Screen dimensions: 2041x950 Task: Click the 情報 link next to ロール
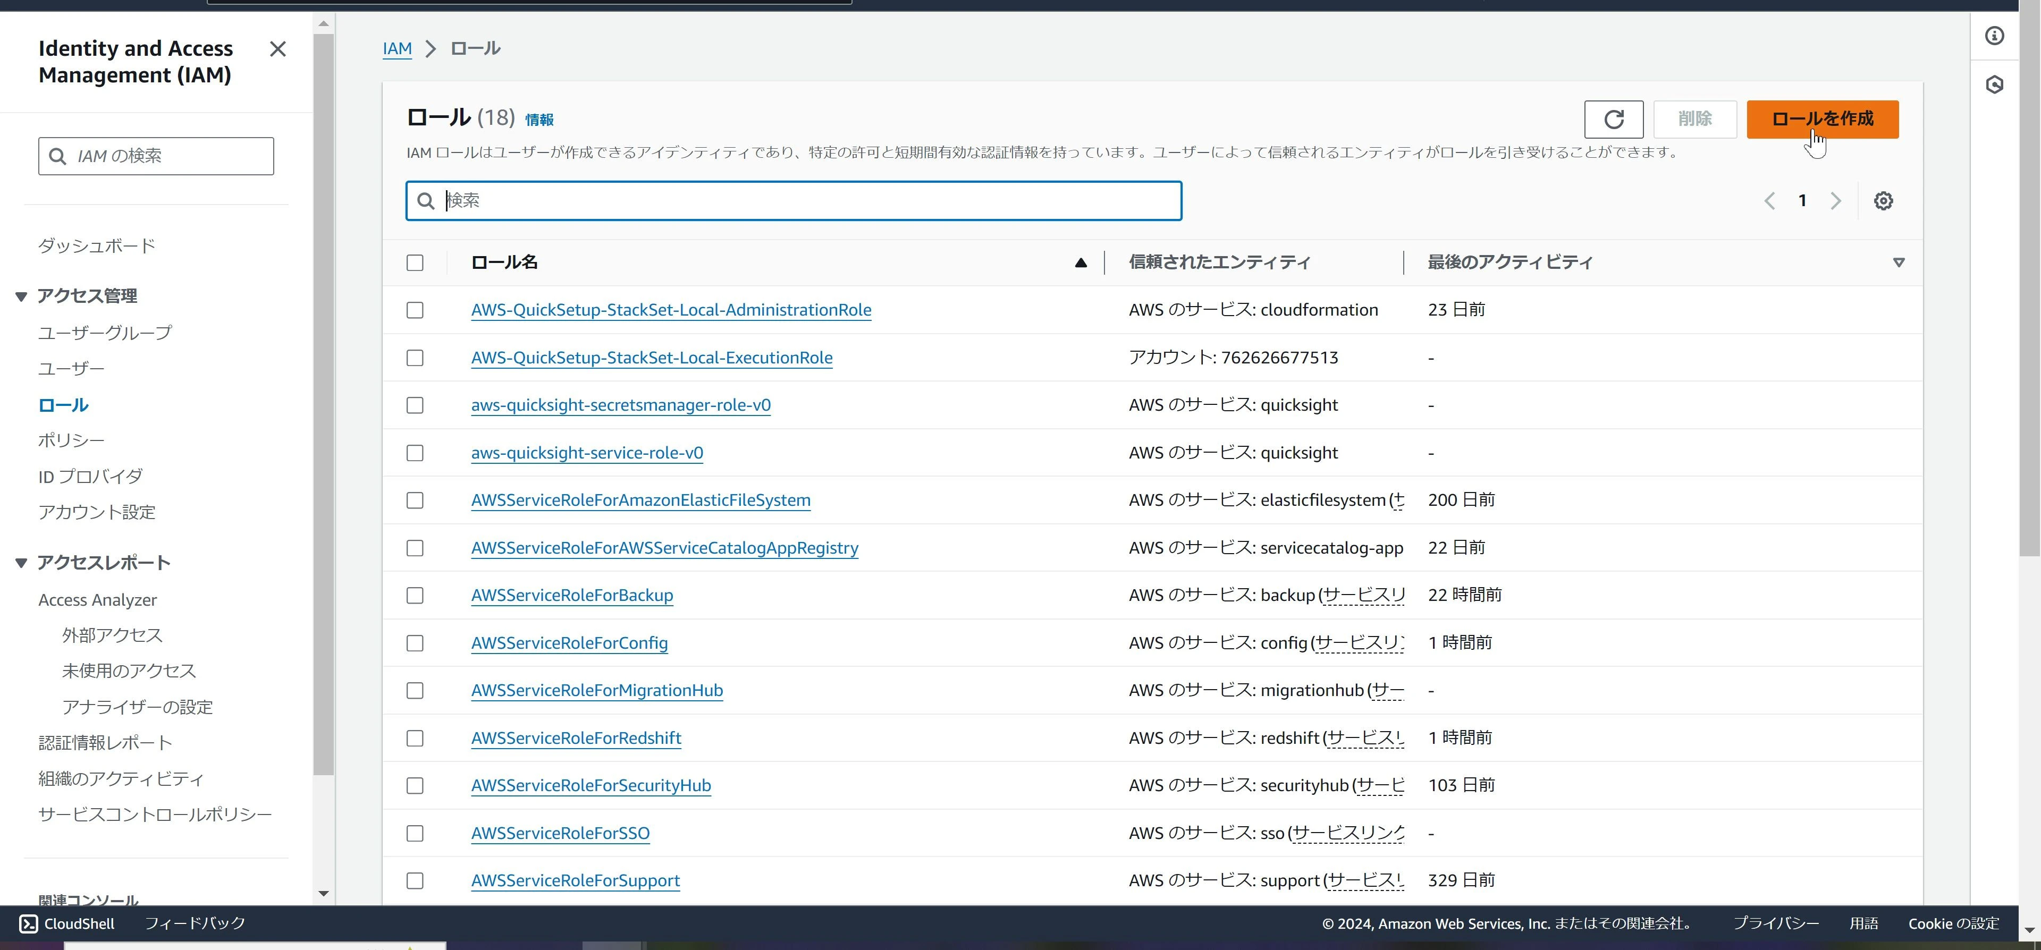[539, 120]
